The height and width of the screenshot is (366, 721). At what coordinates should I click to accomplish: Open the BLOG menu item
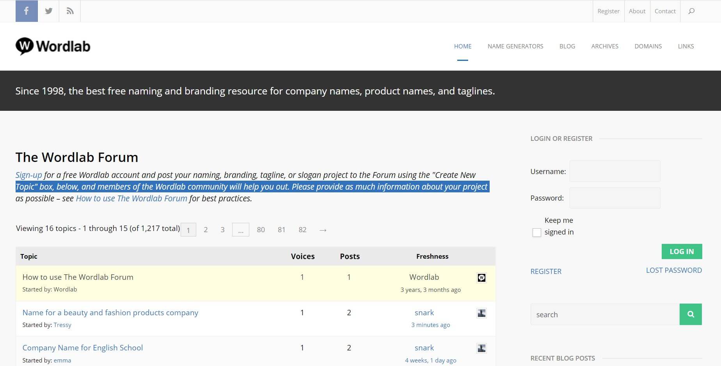(x=567, y=46)
